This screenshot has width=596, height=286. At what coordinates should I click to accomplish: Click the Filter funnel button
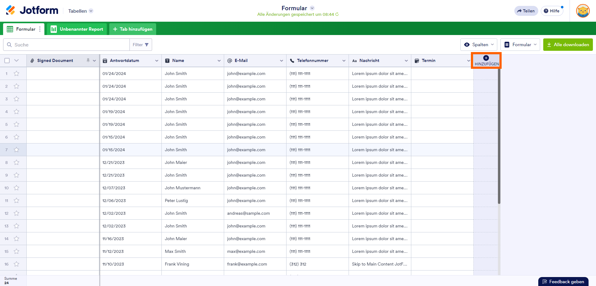141,45
